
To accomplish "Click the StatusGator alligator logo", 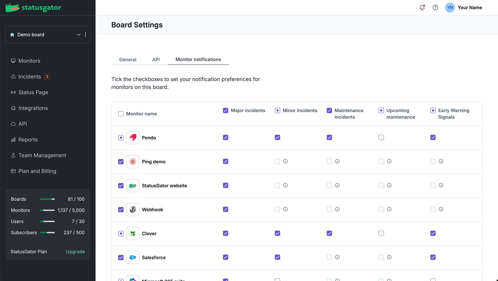I will (x=13, y=8).
